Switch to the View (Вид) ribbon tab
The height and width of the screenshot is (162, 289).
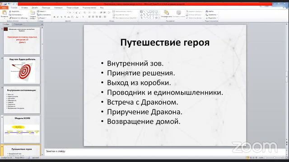102,8
